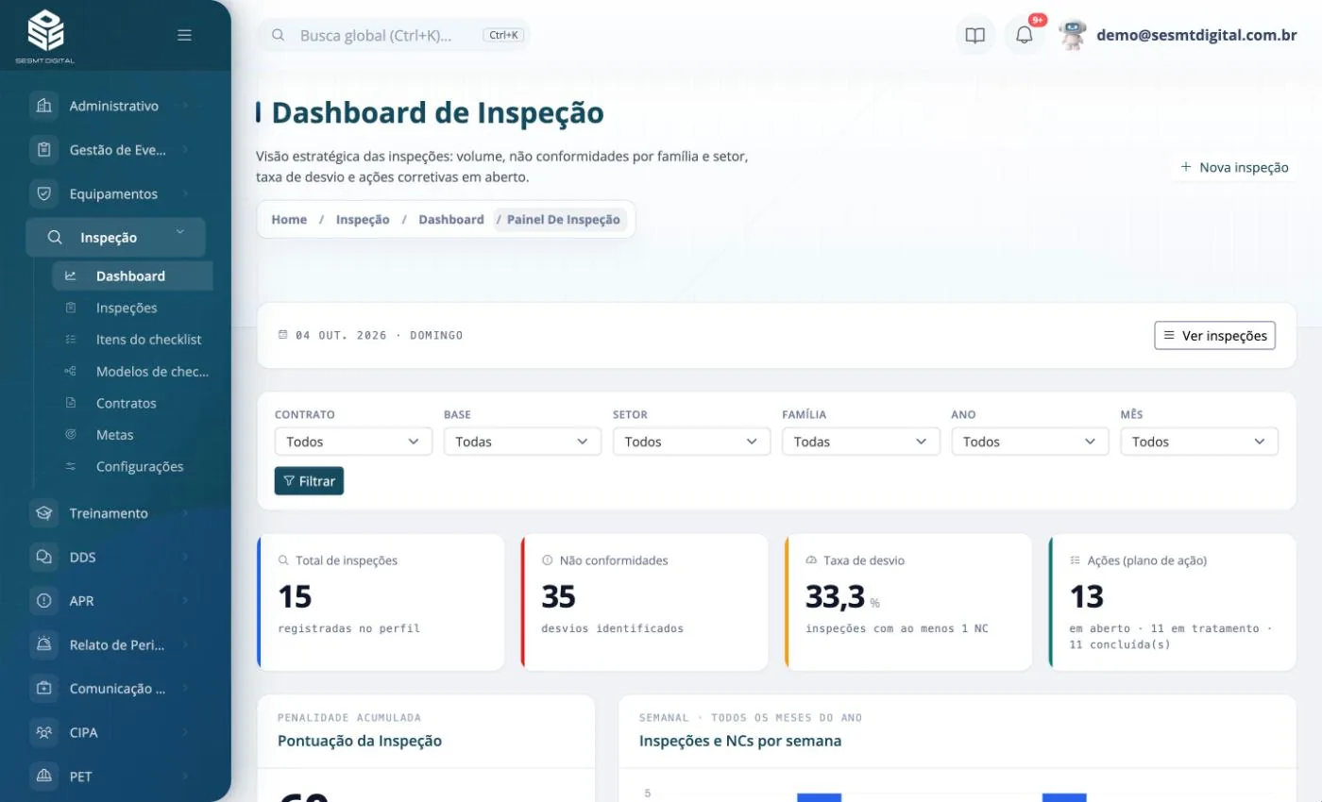The width and height of the screenshot is (1322, 802).
Task: Open the Base dropdown
Action: click(522, 442)
